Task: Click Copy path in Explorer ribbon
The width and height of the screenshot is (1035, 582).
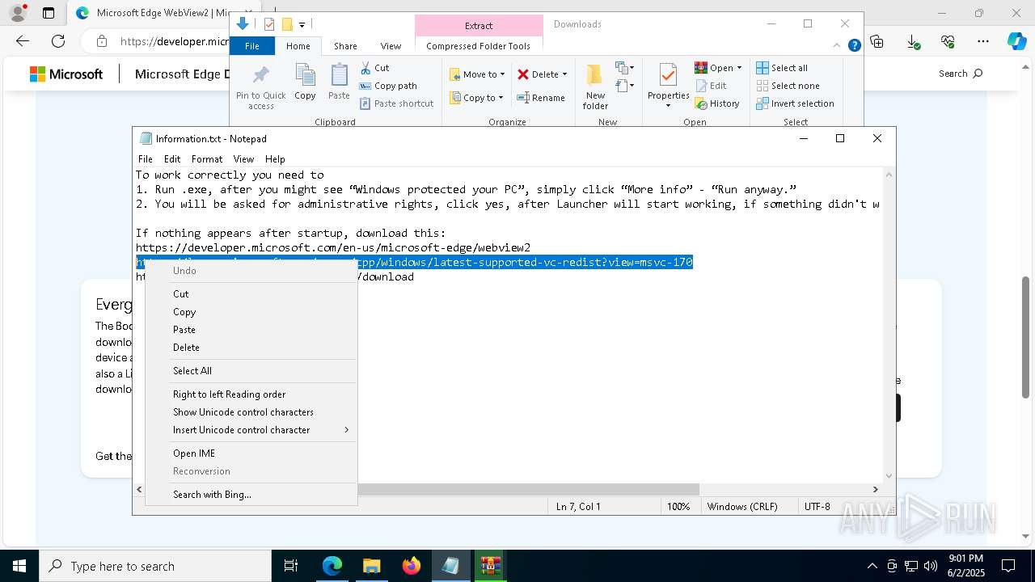Action: click(x=388, y=86)
